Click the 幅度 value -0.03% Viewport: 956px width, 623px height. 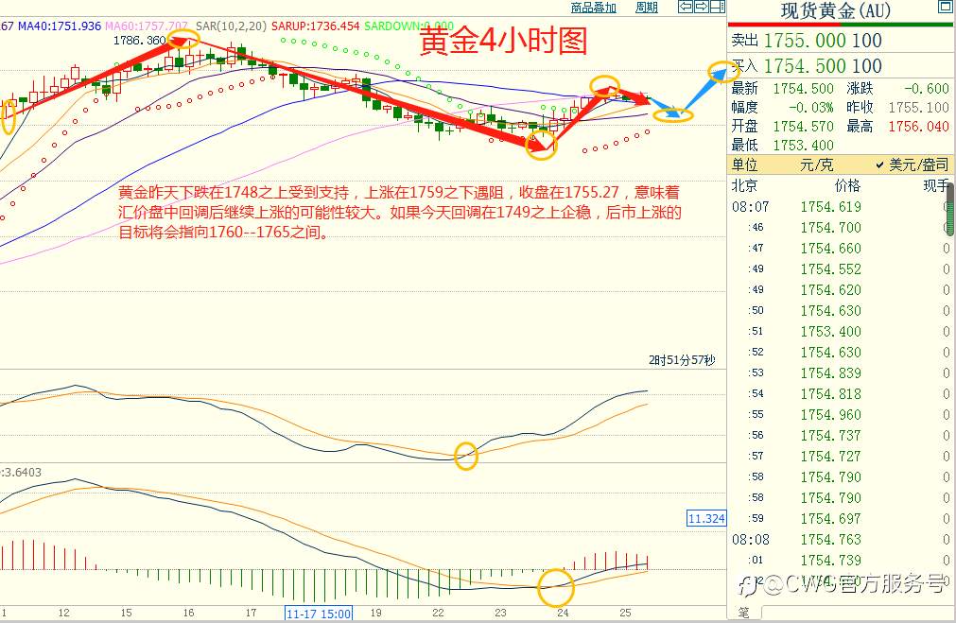(x=811, y=107)
